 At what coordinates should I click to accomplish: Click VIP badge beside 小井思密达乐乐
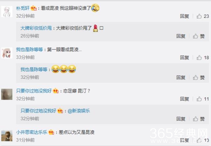pyautogui.click(x=51, y=132)
